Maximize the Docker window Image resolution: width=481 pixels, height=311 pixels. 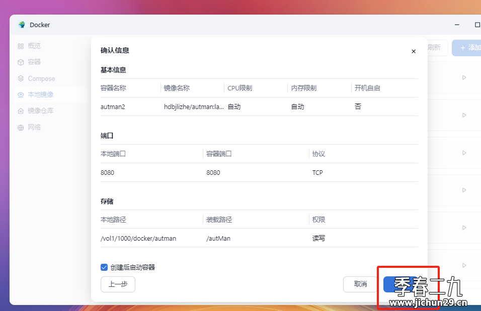tap(477, 25)
